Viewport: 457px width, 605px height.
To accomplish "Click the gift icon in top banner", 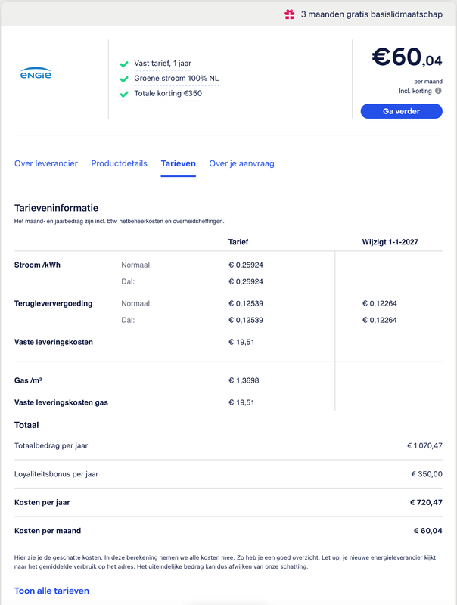I will coord(290,14).
